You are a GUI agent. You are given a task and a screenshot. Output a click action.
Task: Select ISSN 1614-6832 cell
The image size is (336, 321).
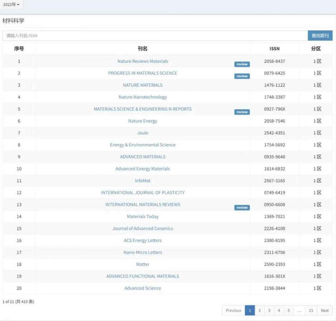(x=275, y=169)
